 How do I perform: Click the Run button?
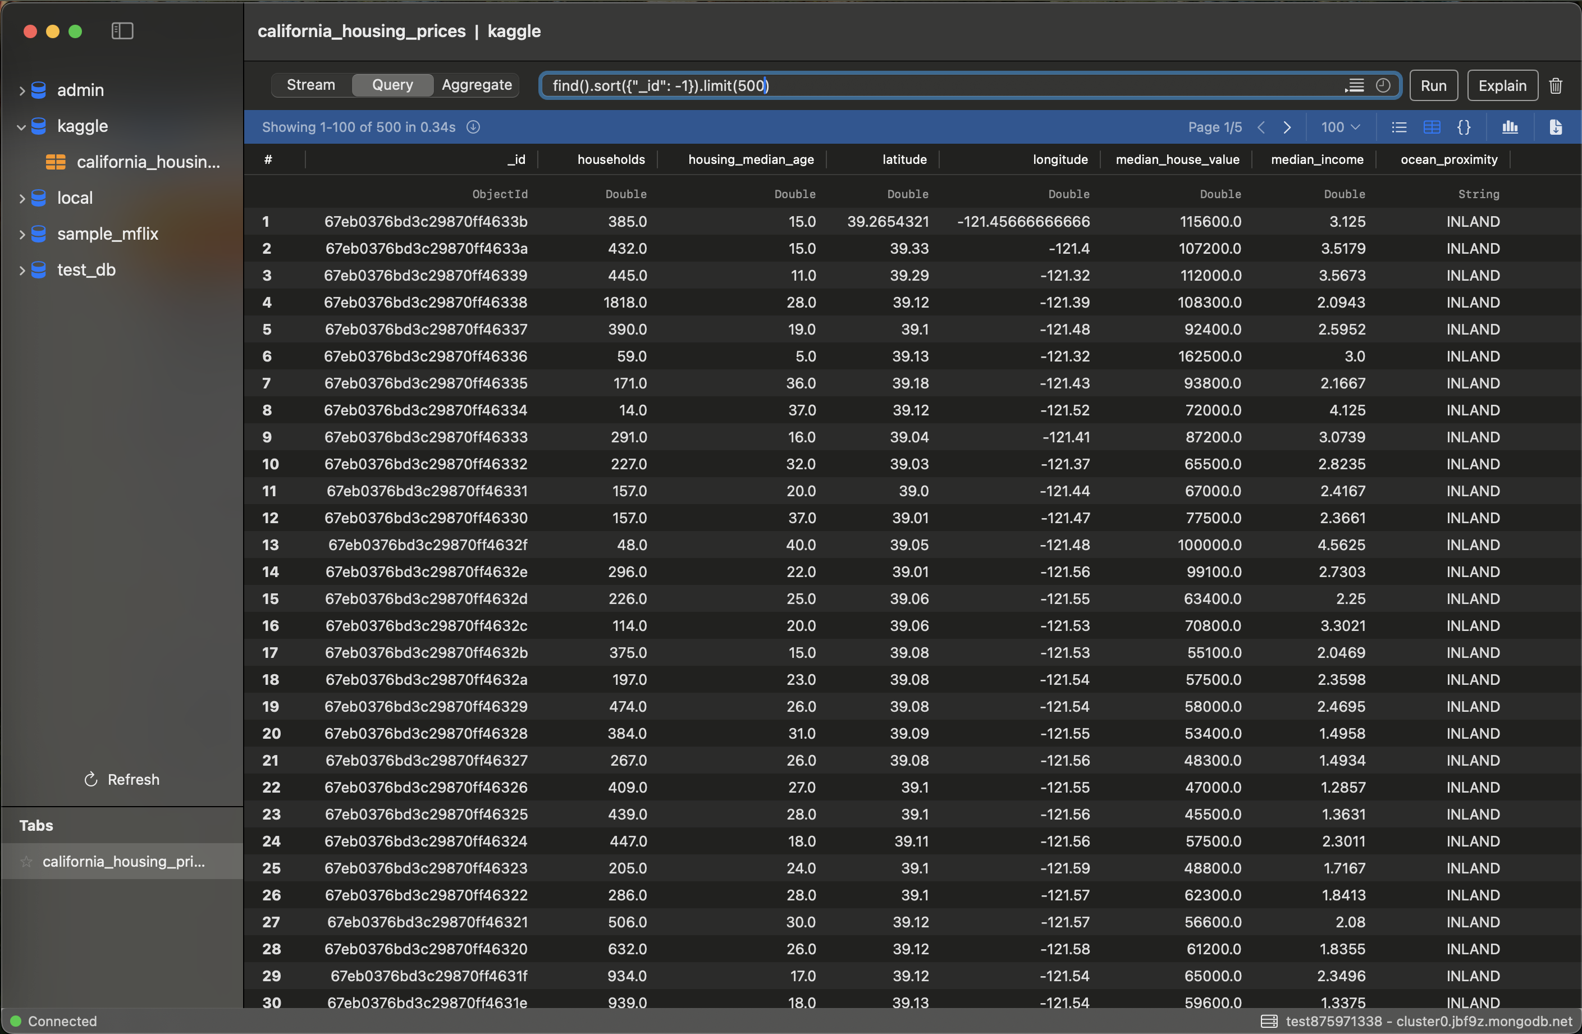coord(1433,86)
